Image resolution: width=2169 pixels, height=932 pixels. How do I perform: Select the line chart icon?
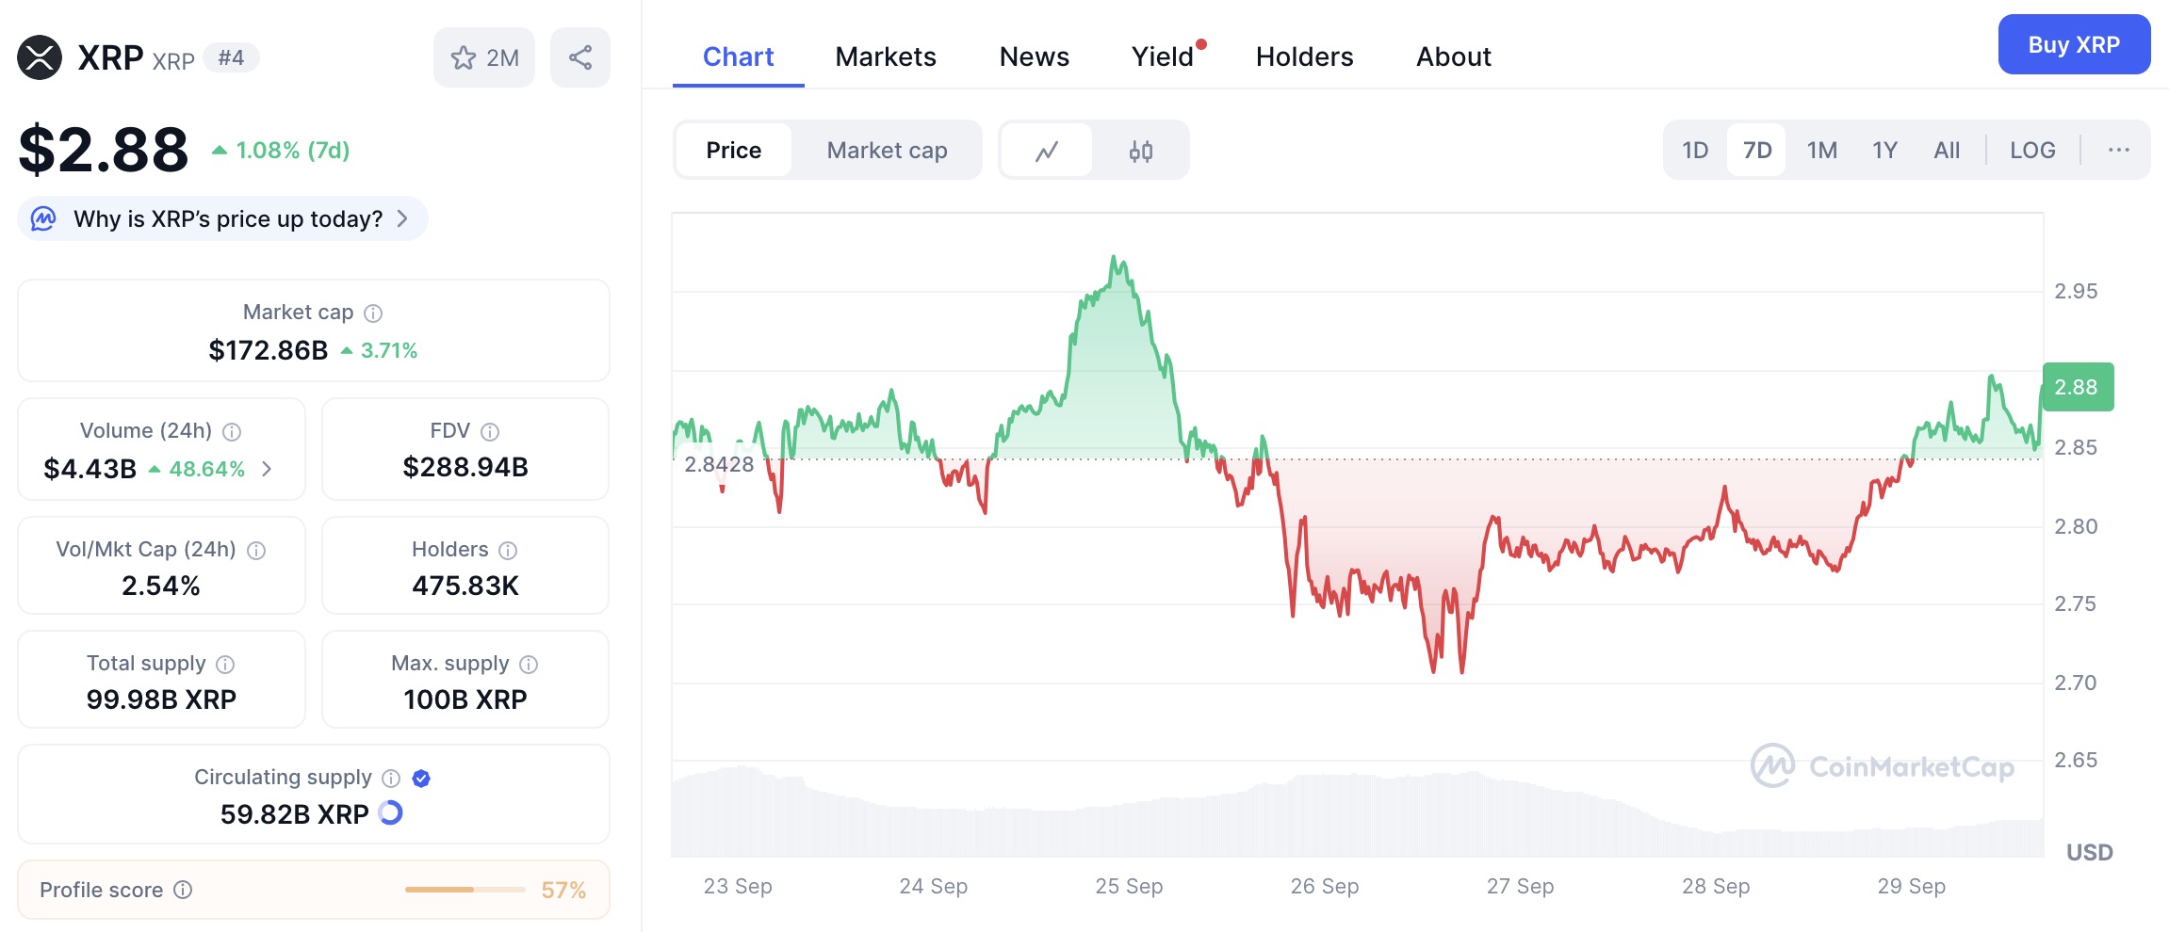[x=1047, y=151]
